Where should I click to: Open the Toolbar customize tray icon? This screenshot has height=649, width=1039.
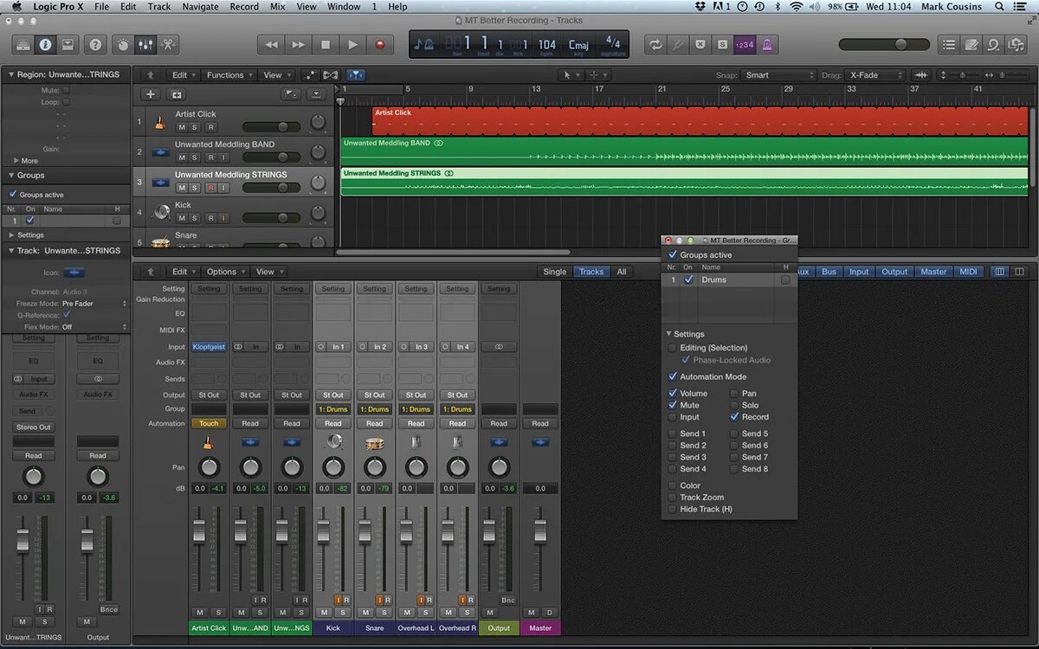point(68,44)
